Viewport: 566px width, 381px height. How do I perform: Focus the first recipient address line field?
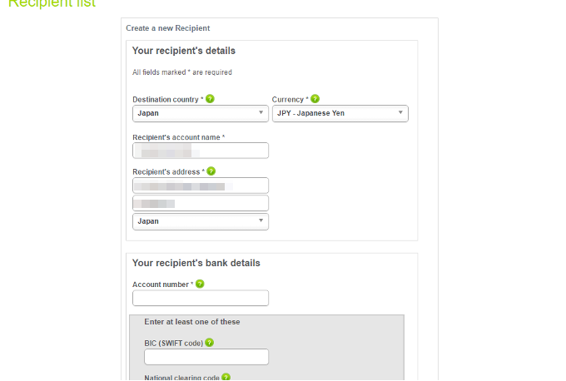[200, 186]
